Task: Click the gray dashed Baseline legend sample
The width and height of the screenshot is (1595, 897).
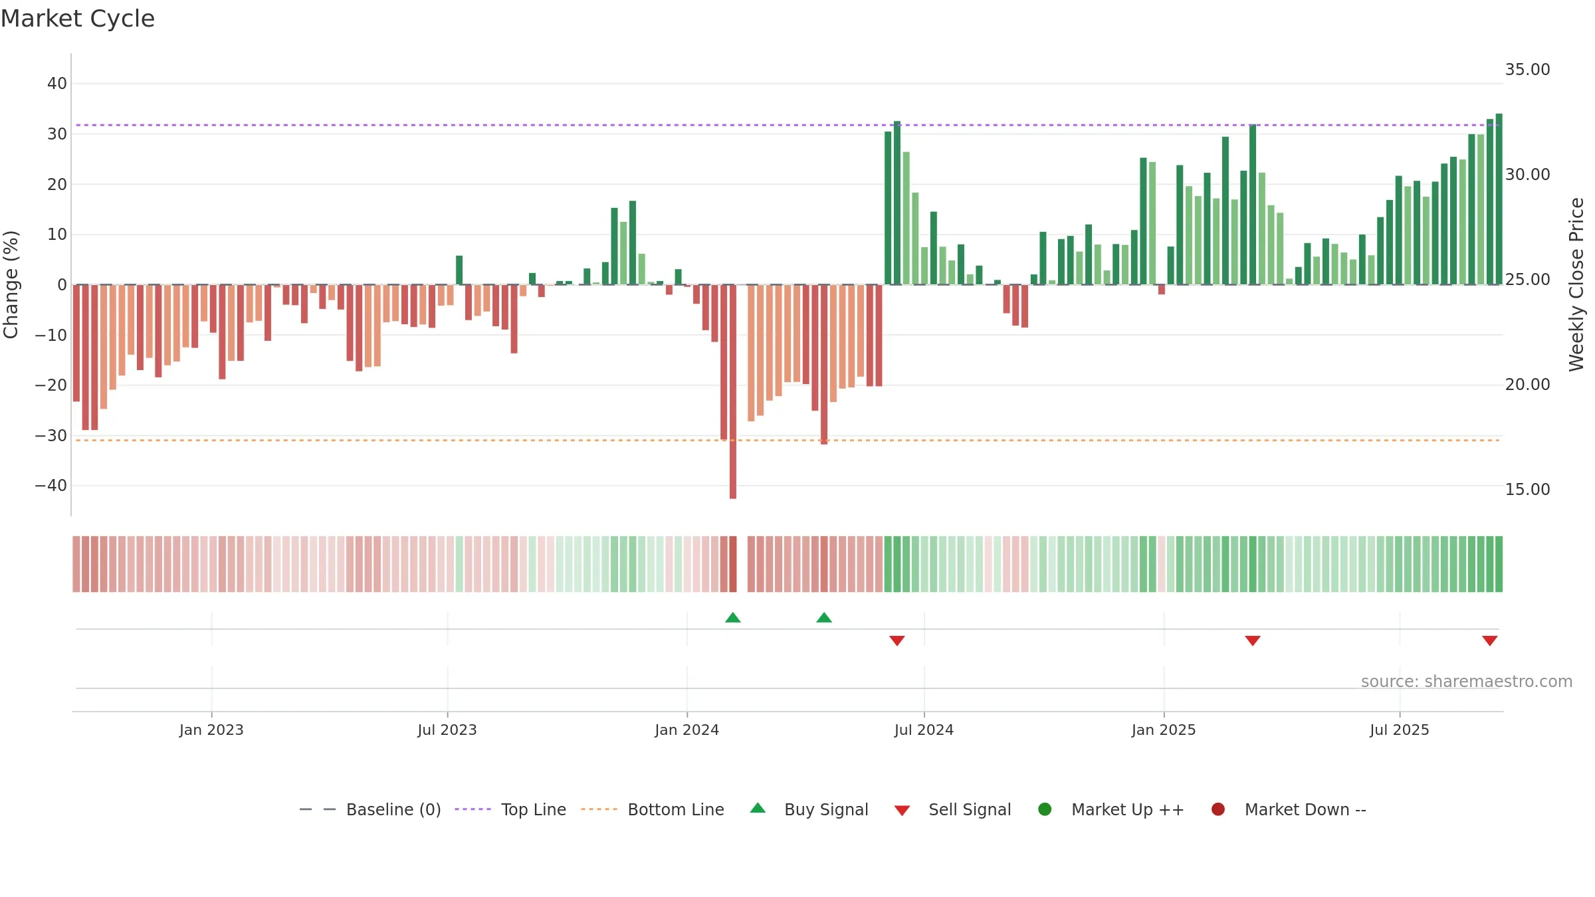Action: 318,809
